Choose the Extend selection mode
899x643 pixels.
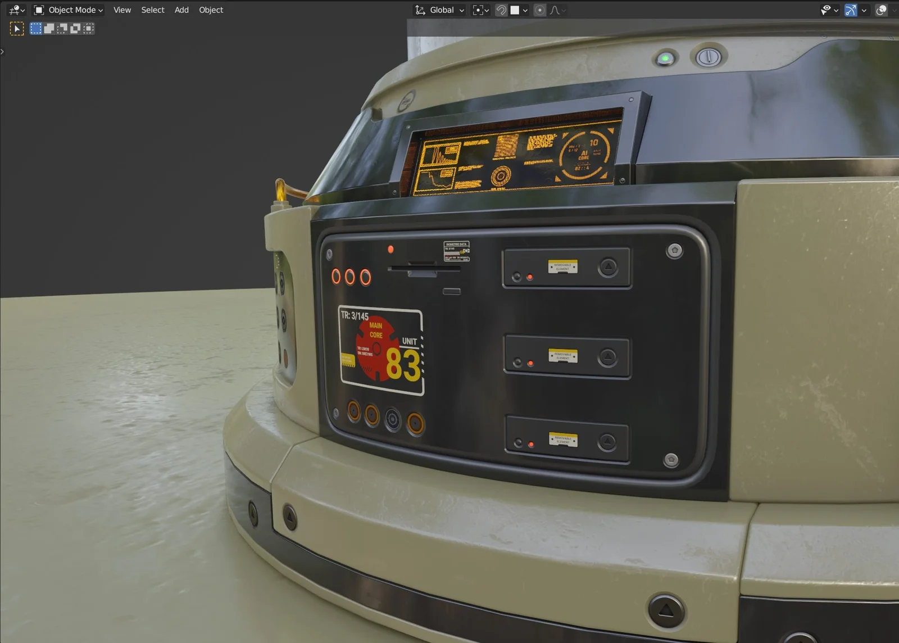pyautogui.click(x=49, y=29)
